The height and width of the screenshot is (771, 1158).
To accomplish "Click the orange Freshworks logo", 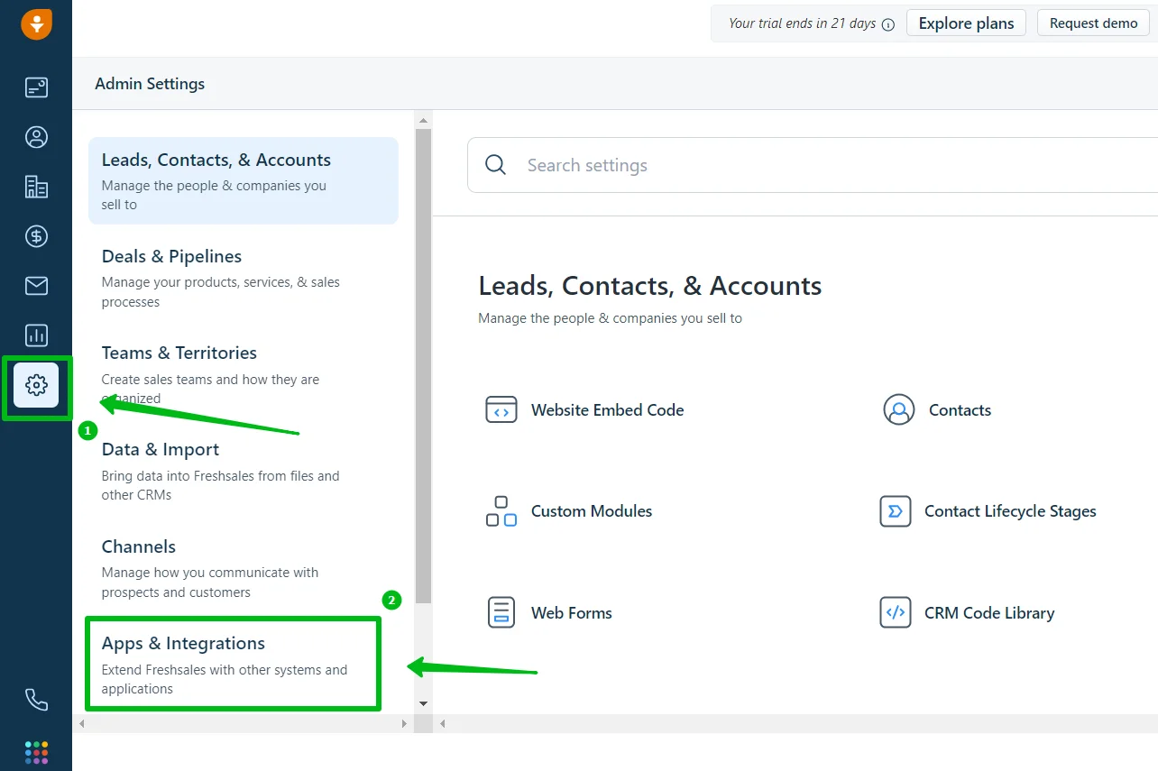I will [36, 24].
